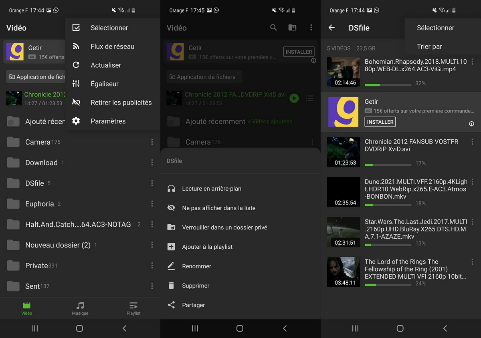Open Star Wars Last Jedi thumbnail
Screen dimensions: 481x338
[x=343, y=232]
